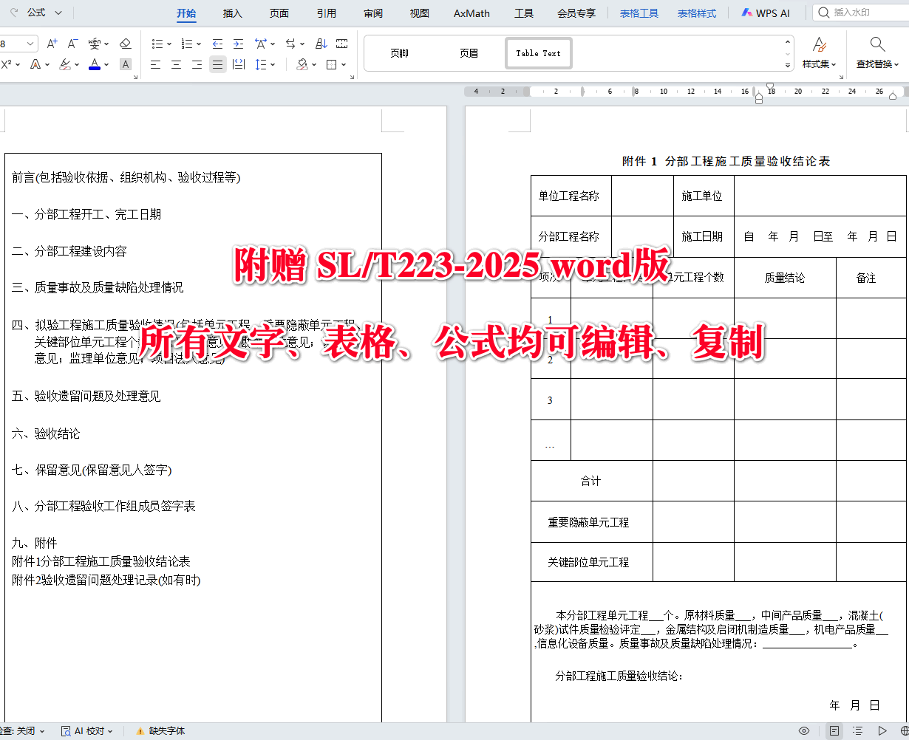Switch to the 审阅 ribbon tab

(x=372, y=13)
